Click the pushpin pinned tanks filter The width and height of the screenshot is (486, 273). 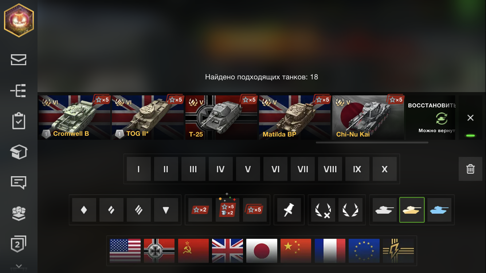point(289,210)
